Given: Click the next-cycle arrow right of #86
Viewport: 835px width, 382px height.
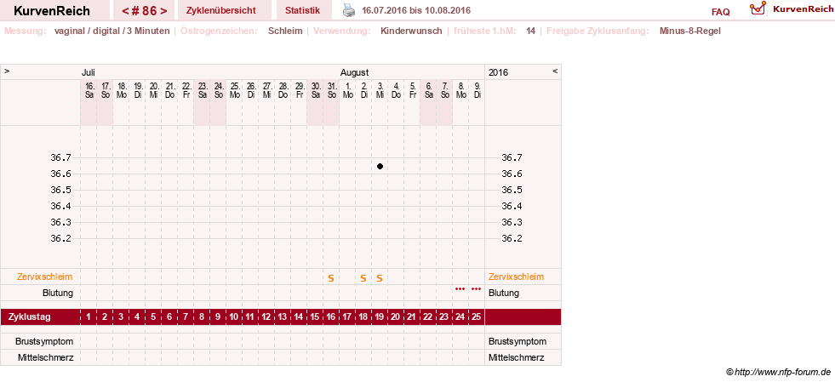Looking at the screenshot, I should pos(163,11).
